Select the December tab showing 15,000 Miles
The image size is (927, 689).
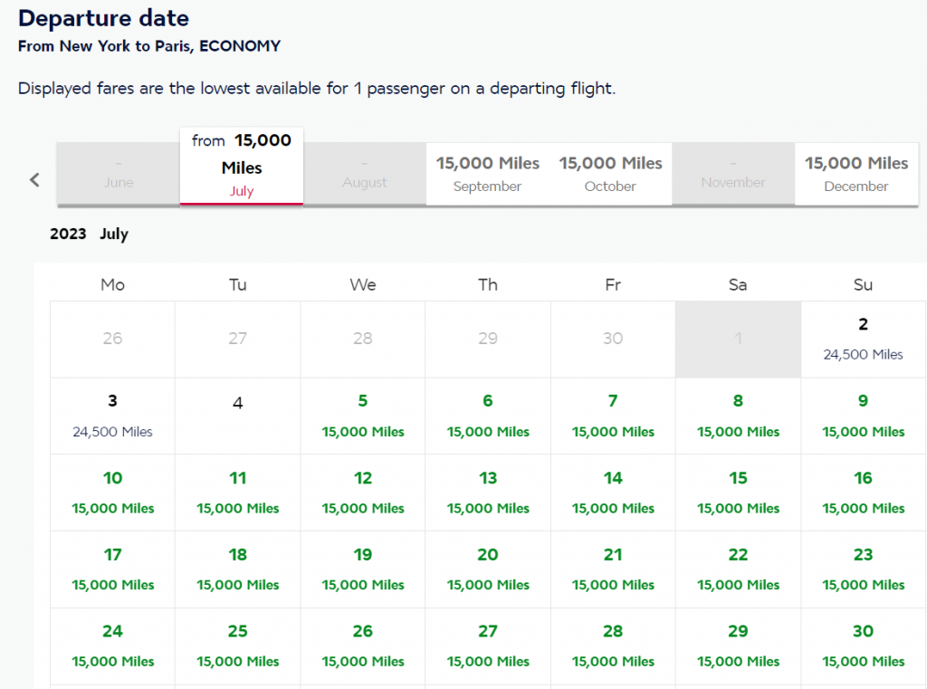tap(855, 174)
